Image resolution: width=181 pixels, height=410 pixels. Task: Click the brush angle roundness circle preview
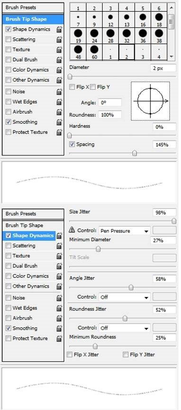pyautogui.click(x=150, y=101)
